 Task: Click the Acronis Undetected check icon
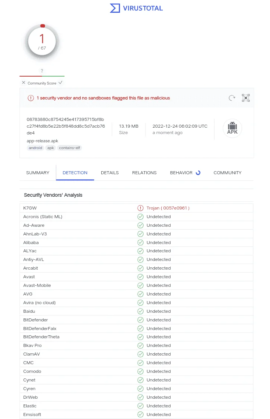[140, 217]
